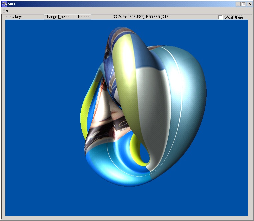Image resolution: width=254 pixels, height=221 pixels.
Task: Click the empty blue background left of shape
Action: [40, 117]
